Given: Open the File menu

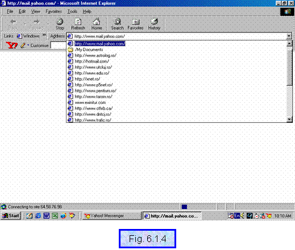Looking at the screenshot, I should (x=10, y=11).
